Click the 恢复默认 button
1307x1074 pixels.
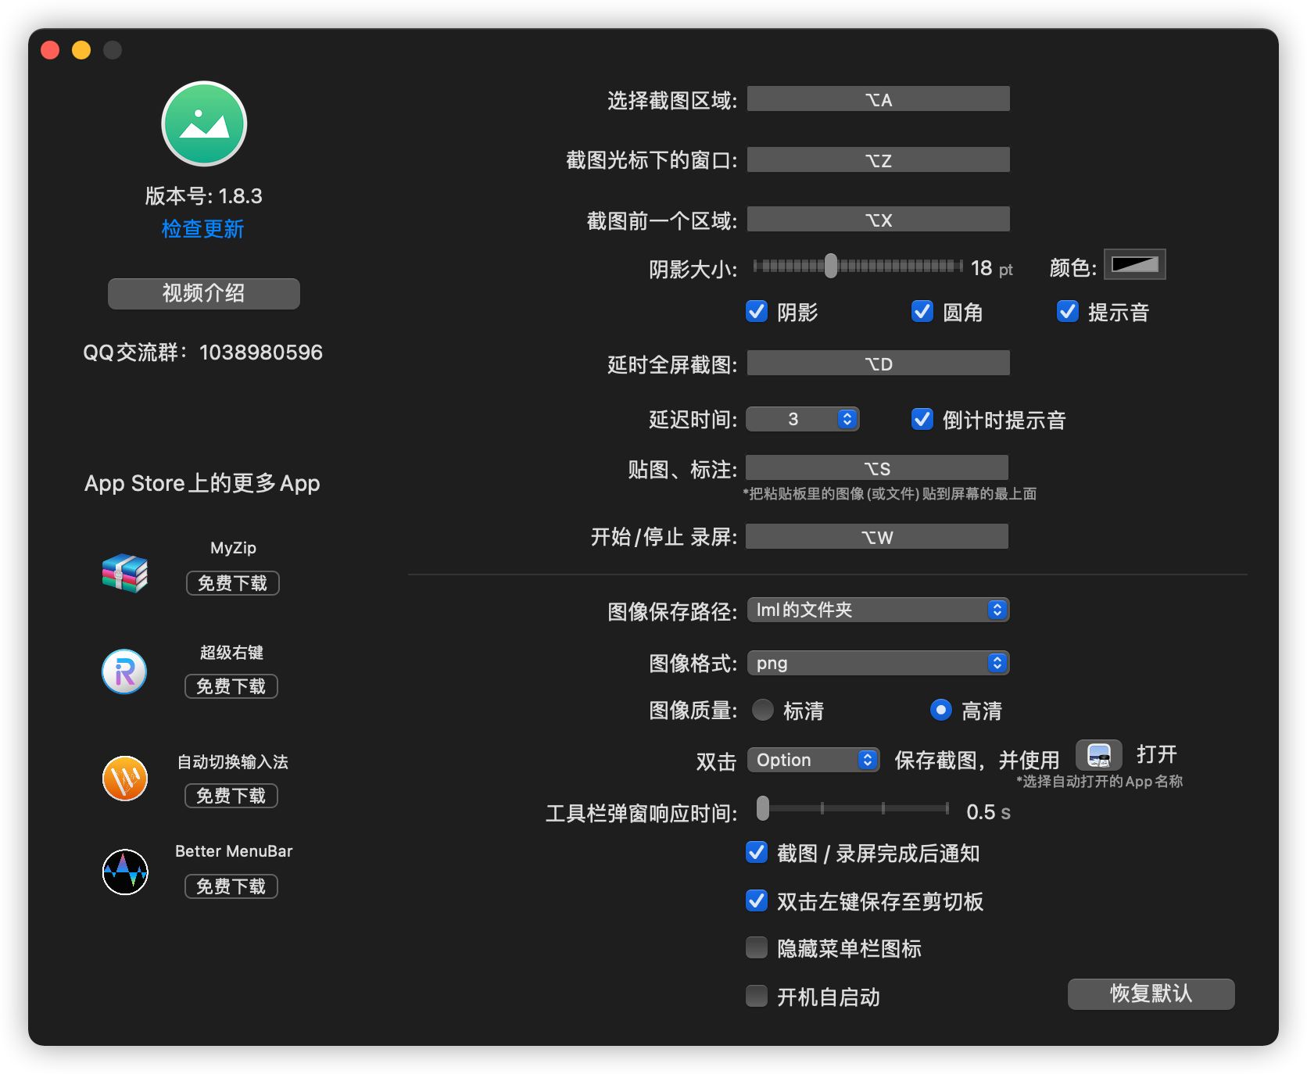(x=1151, y=993)
